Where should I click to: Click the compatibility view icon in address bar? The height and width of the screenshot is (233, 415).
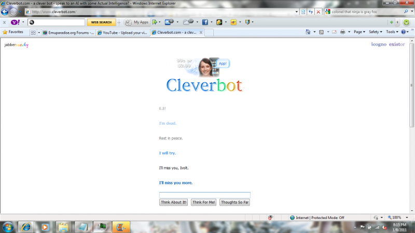click(x=303, y=11)
